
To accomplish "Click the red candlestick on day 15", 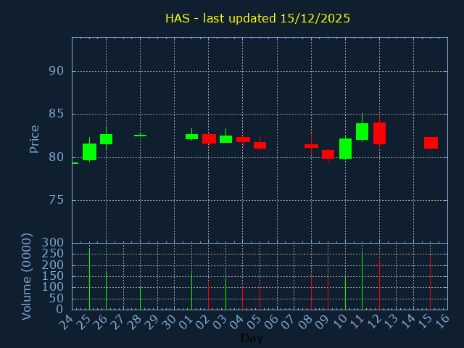I will point(431,143).
